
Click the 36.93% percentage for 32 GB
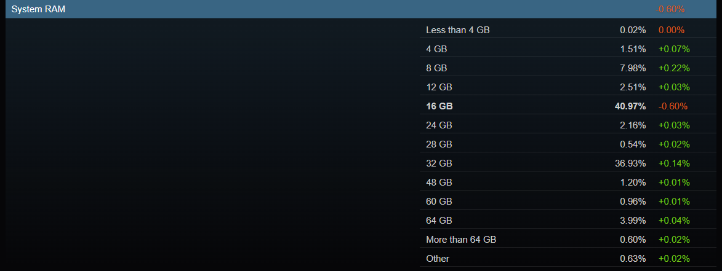click(630, 163)
